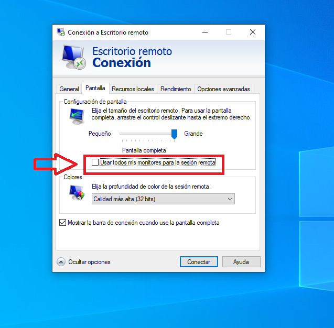
Task: Switch to the General tab
Action: [69, 89]
